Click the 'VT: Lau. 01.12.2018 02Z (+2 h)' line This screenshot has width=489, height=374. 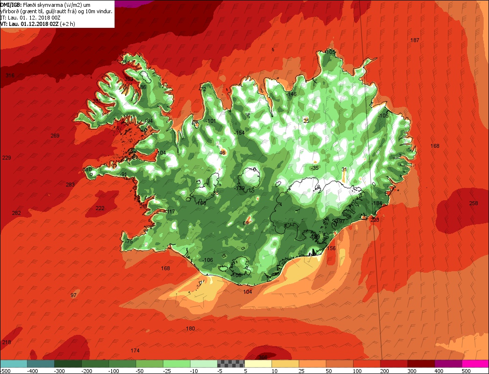tap(38, 23)
